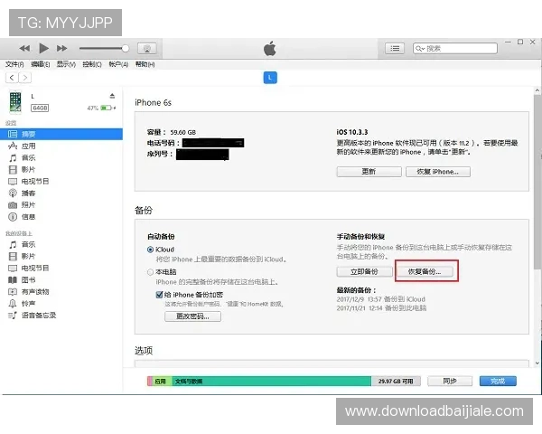Click the vertical scrollbar thumb
This screenshot has width=542, height=434.
coord(537,184)
